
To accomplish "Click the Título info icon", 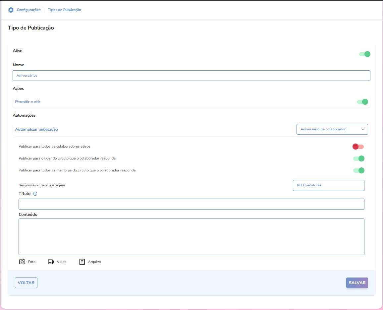I will click(35, 194).
